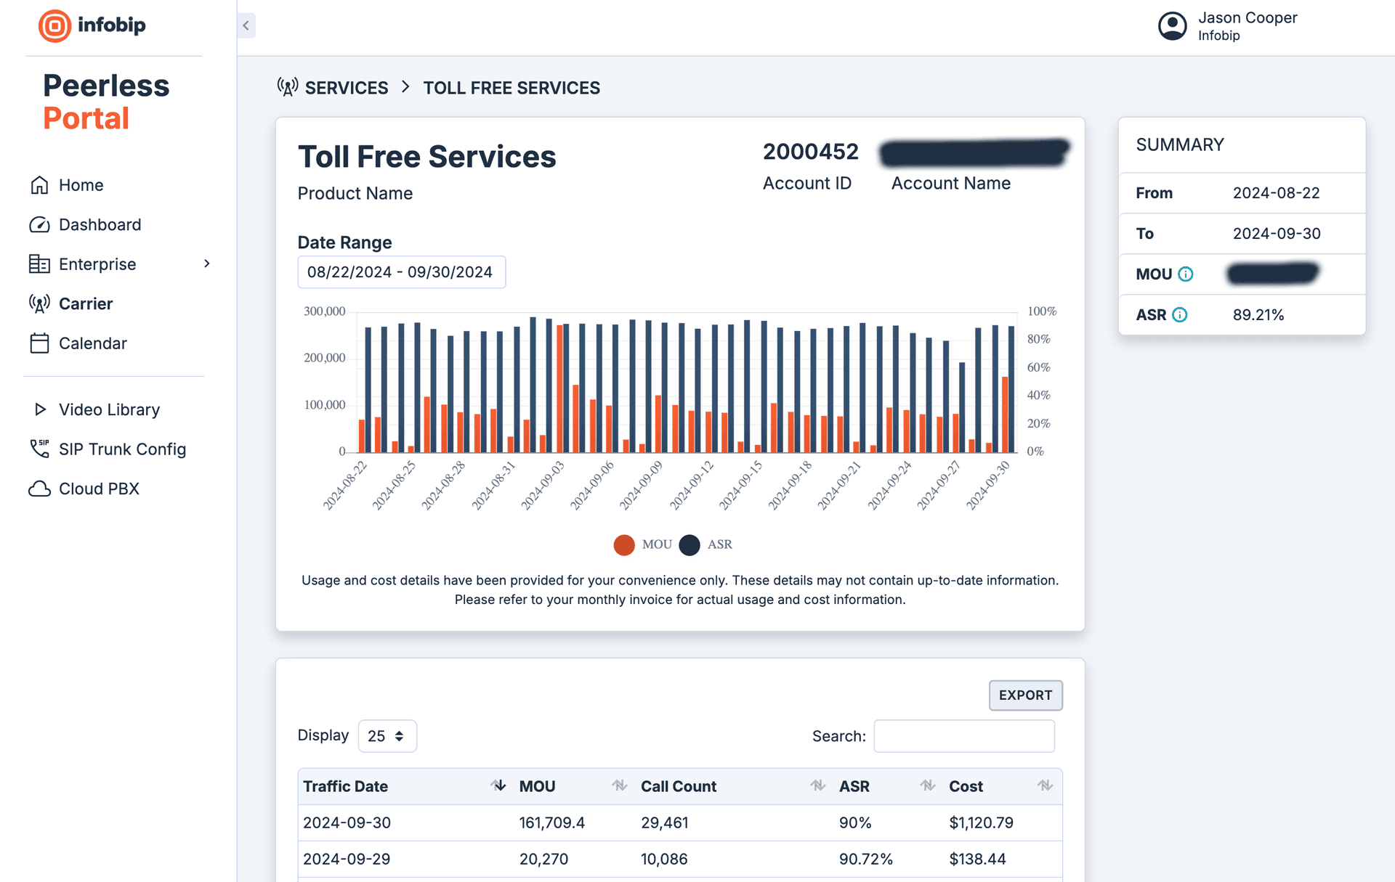Click the ASR info icon in Summary
This screenshot has width=1395, height=882.
tap(1180, 315)
